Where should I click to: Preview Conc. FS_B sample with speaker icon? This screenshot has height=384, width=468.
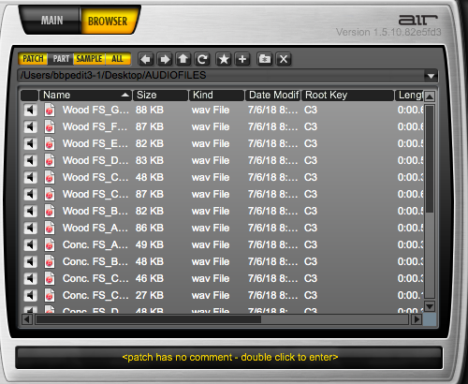pyautogui.click(x=30, y=261)
